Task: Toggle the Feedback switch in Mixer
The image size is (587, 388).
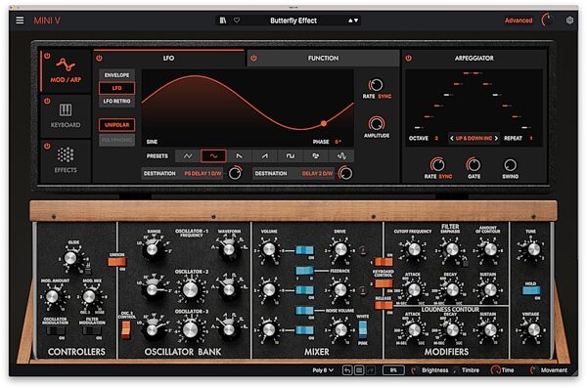Action: click(x=304, y=271)
